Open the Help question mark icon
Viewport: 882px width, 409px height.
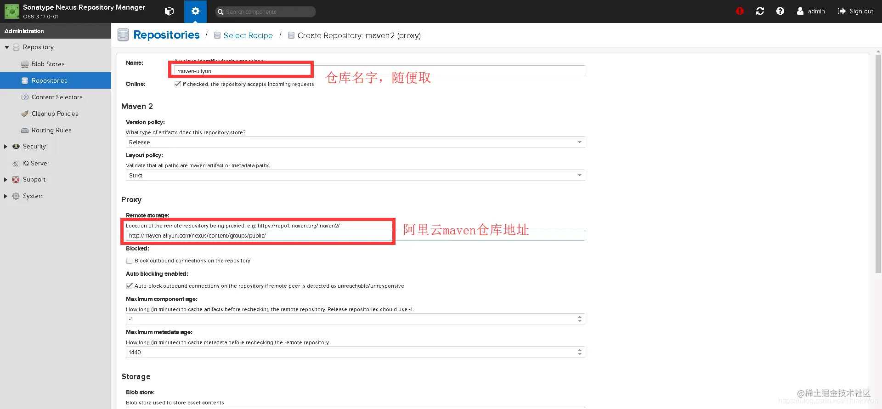780,11
